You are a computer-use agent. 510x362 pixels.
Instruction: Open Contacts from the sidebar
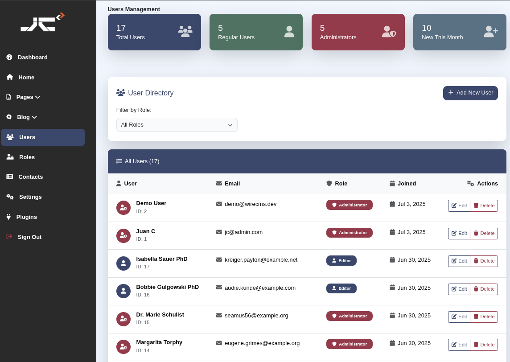pos(43,177)
